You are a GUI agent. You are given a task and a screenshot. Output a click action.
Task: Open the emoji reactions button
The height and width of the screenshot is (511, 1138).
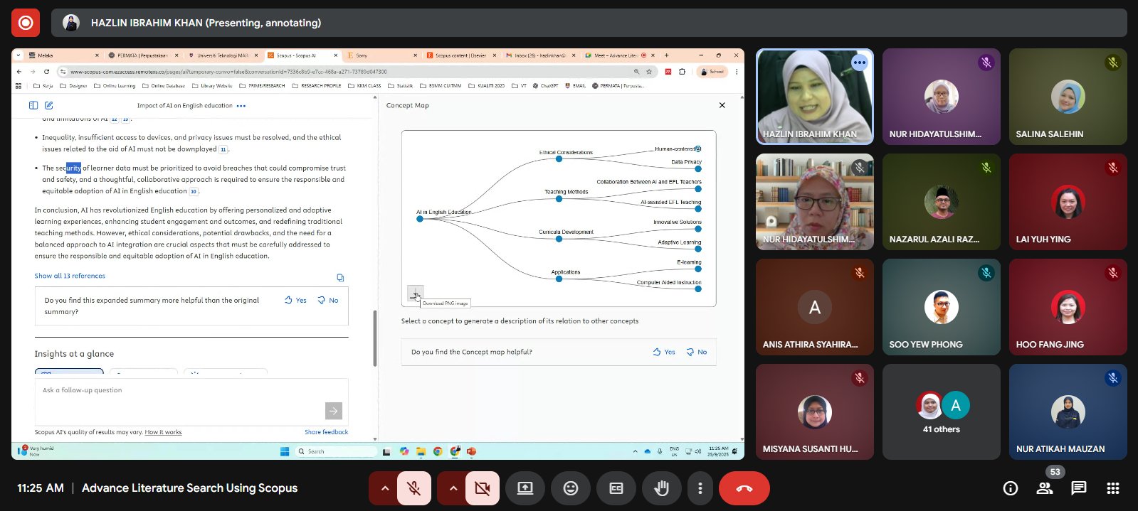coord(571,488)
